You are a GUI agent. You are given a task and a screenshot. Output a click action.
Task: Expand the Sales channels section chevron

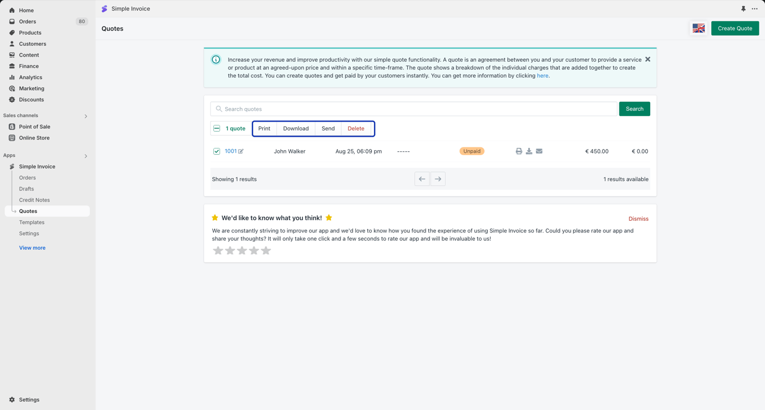point(86,116)
